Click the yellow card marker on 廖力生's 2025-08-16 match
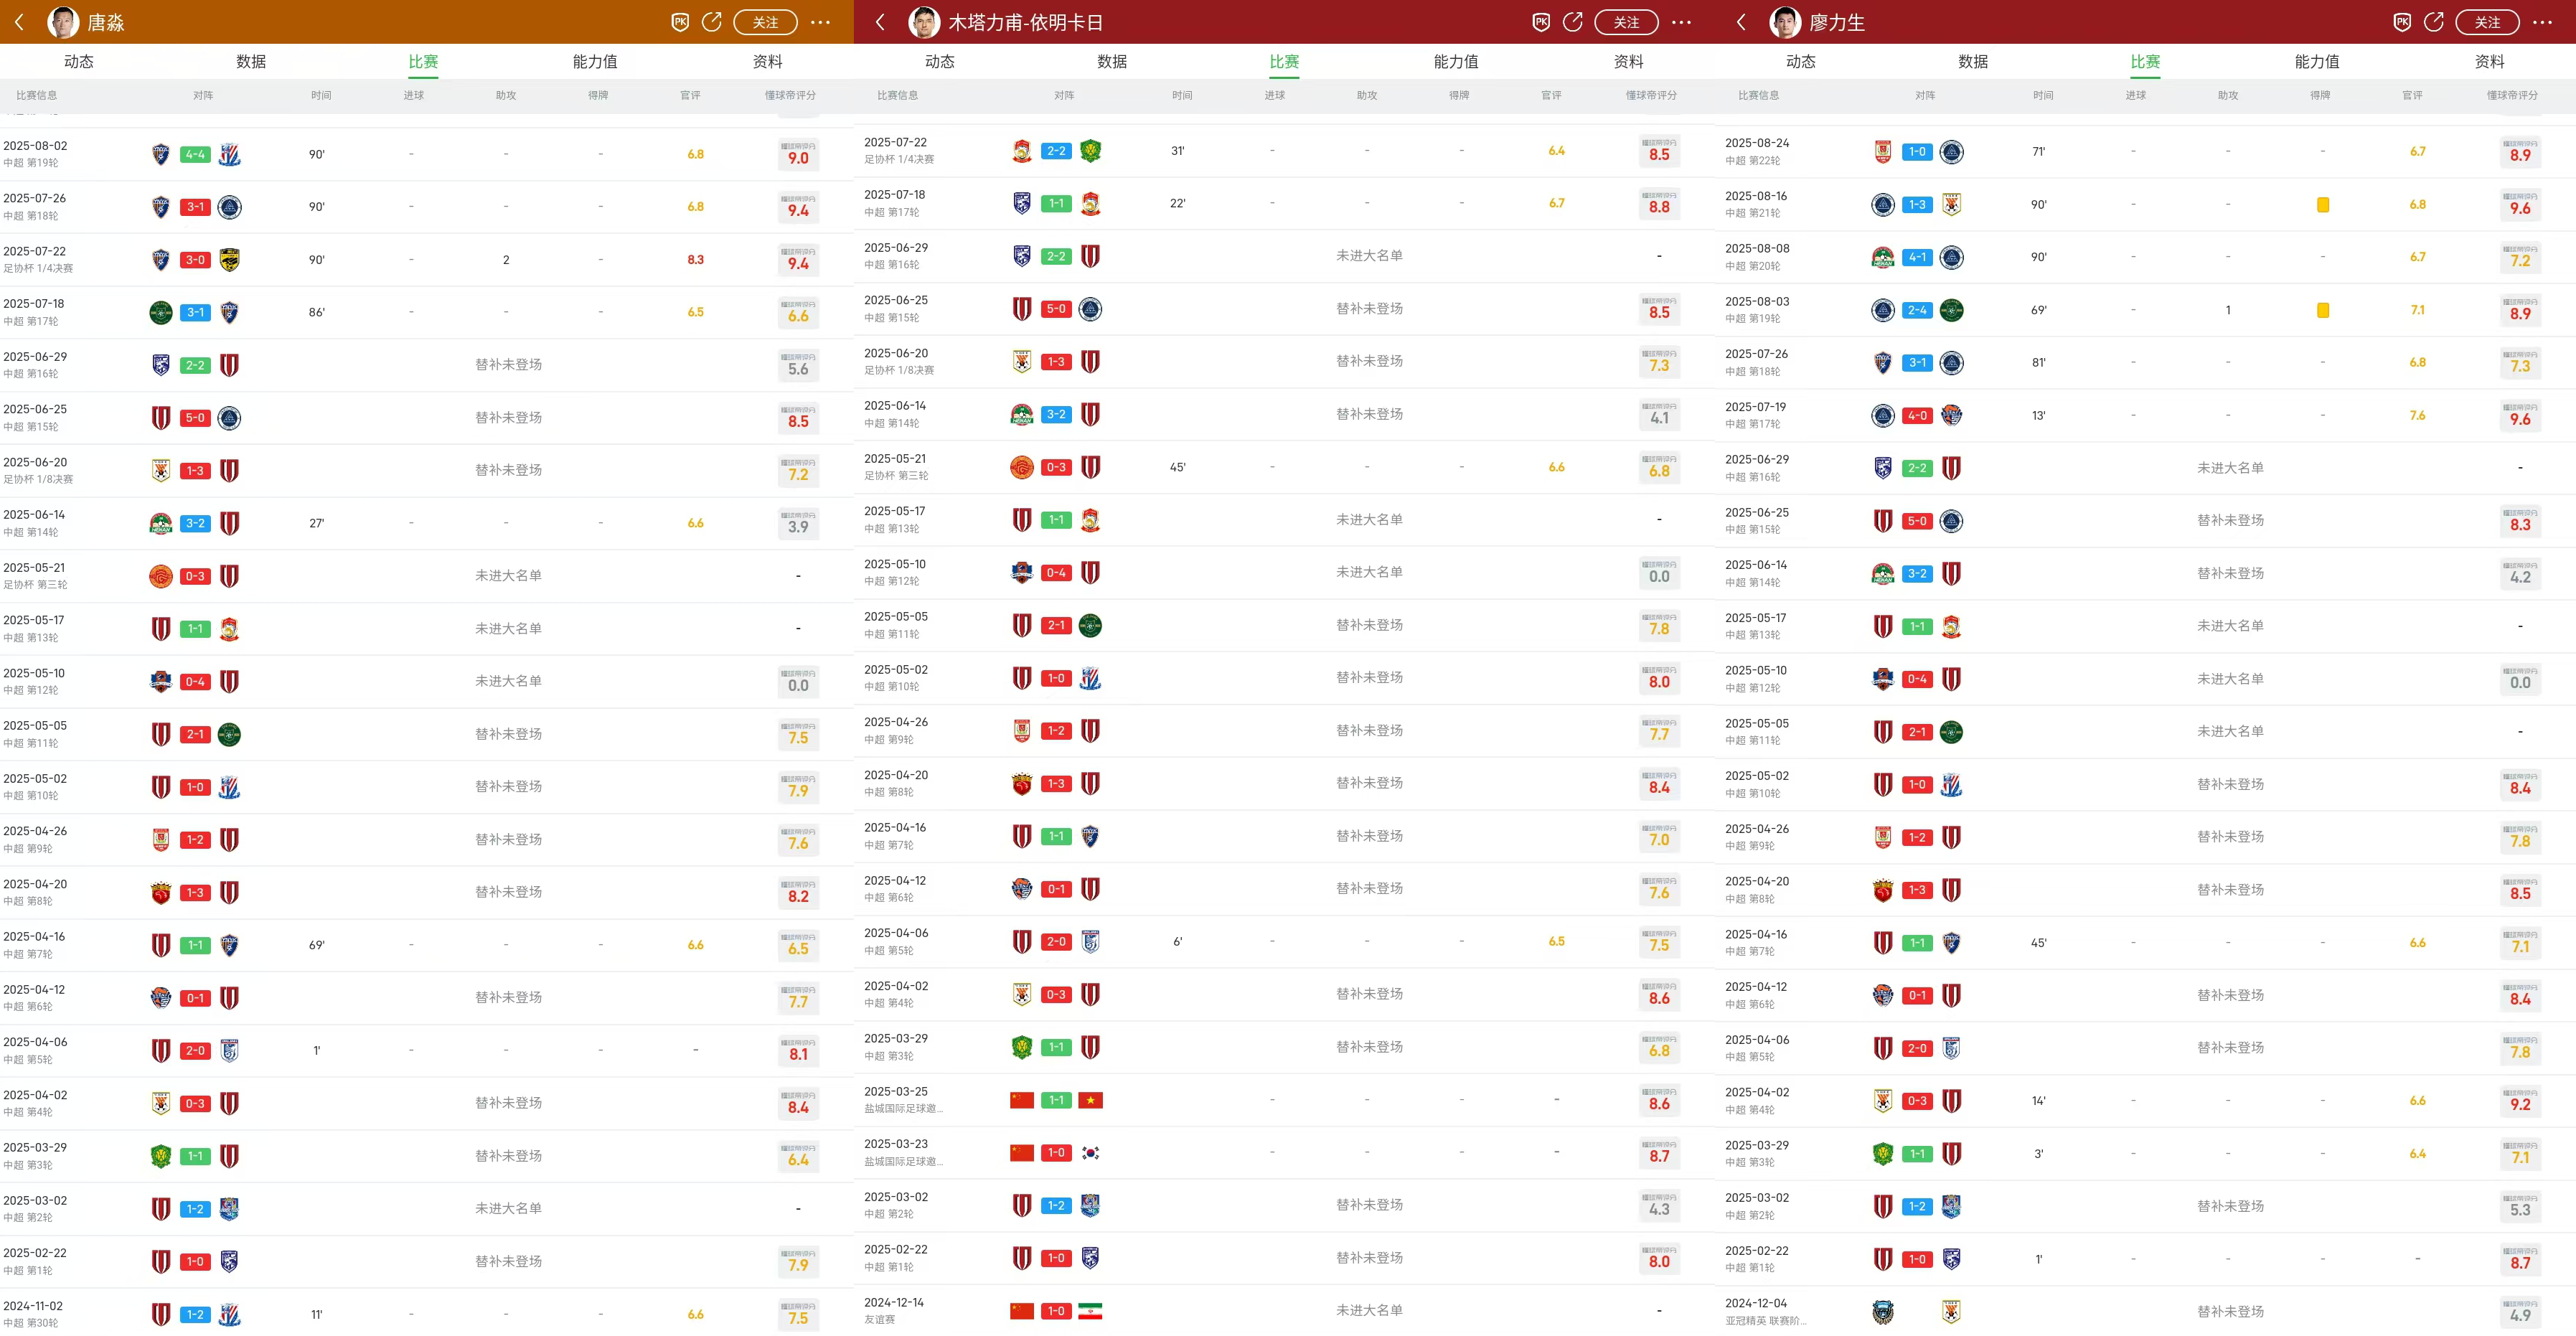The width and height of the screenshot is (2576, 1336). (2323, 205)
